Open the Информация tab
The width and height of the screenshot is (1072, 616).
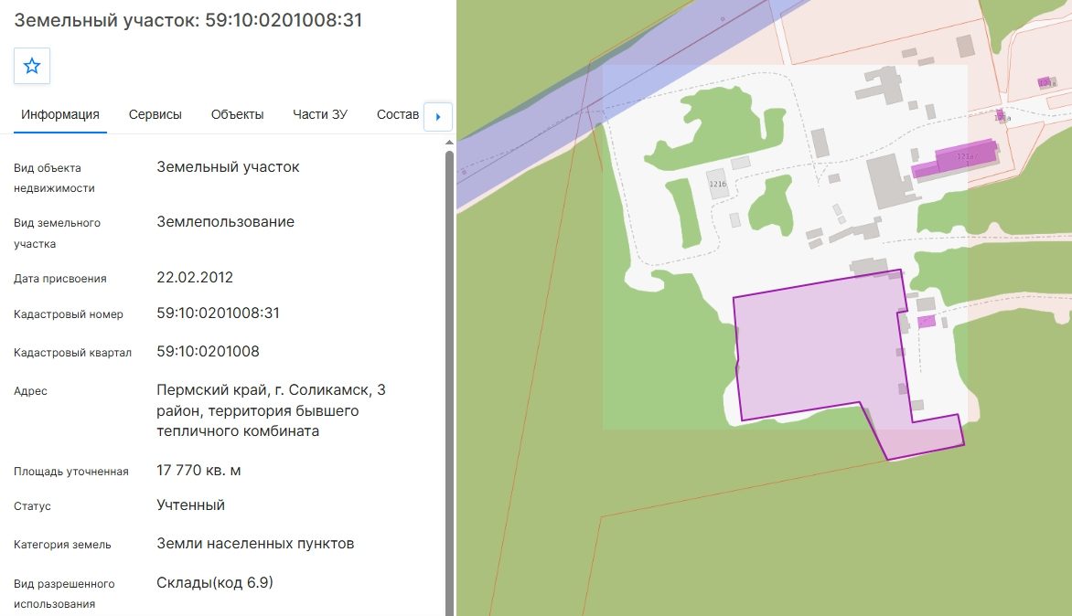60,115
